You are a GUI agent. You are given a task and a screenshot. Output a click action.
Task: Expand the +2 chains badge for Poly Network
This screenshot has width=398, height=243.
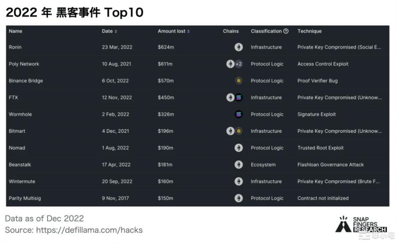click(239, 64)
